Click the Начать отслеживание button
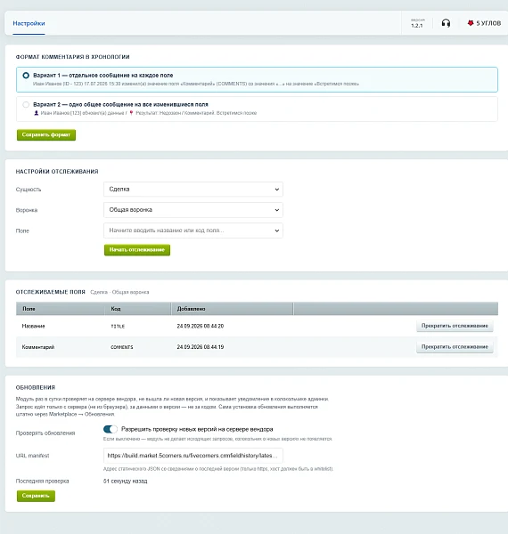This screenshot has width=508, height=534. (x=137, y=250)
